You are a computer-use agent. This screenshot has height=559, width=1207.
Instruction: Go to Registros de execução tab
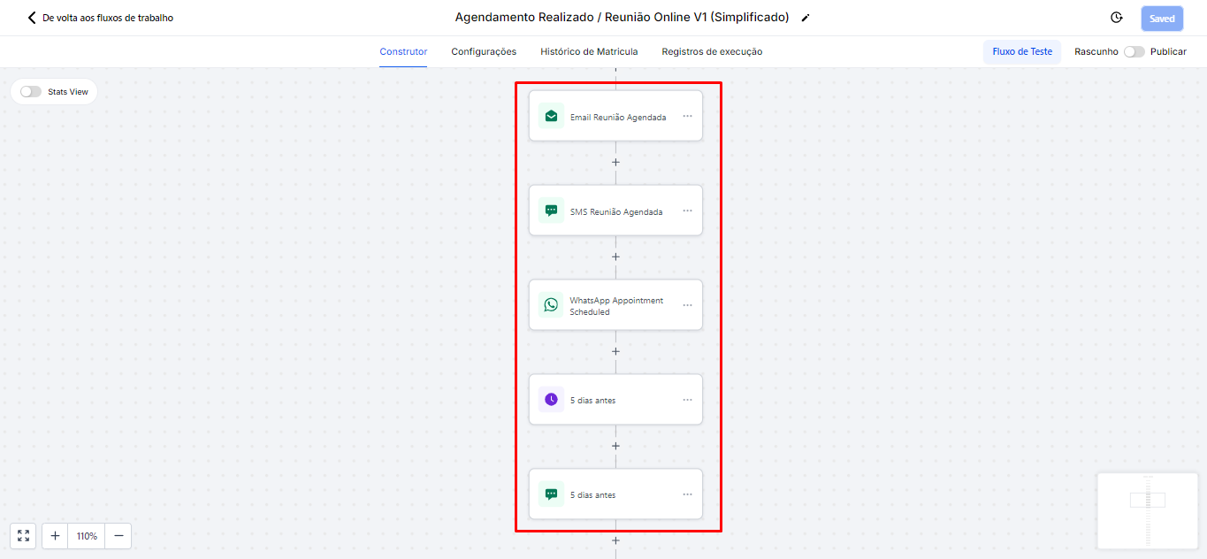[712, 51]
